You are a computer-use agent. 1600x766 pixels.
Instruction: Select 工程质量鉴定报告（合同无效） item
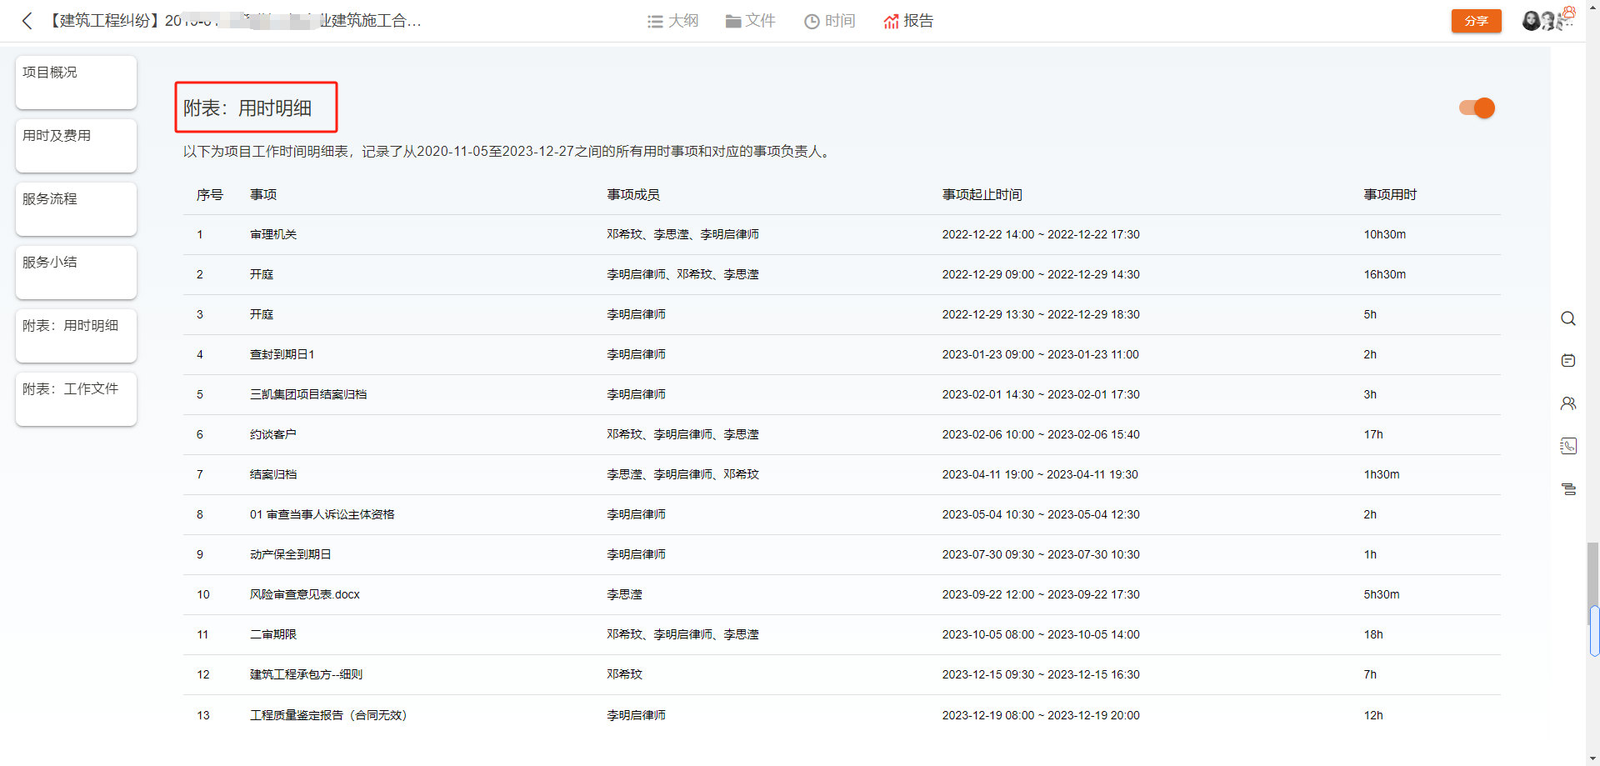click(329, 715)
